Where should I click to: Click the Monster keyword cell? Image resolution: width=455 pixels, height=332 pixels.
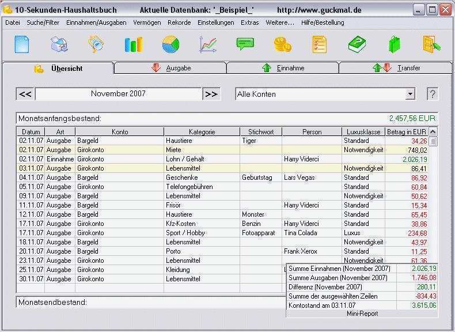pyautogui.click(x=261, y=214)
